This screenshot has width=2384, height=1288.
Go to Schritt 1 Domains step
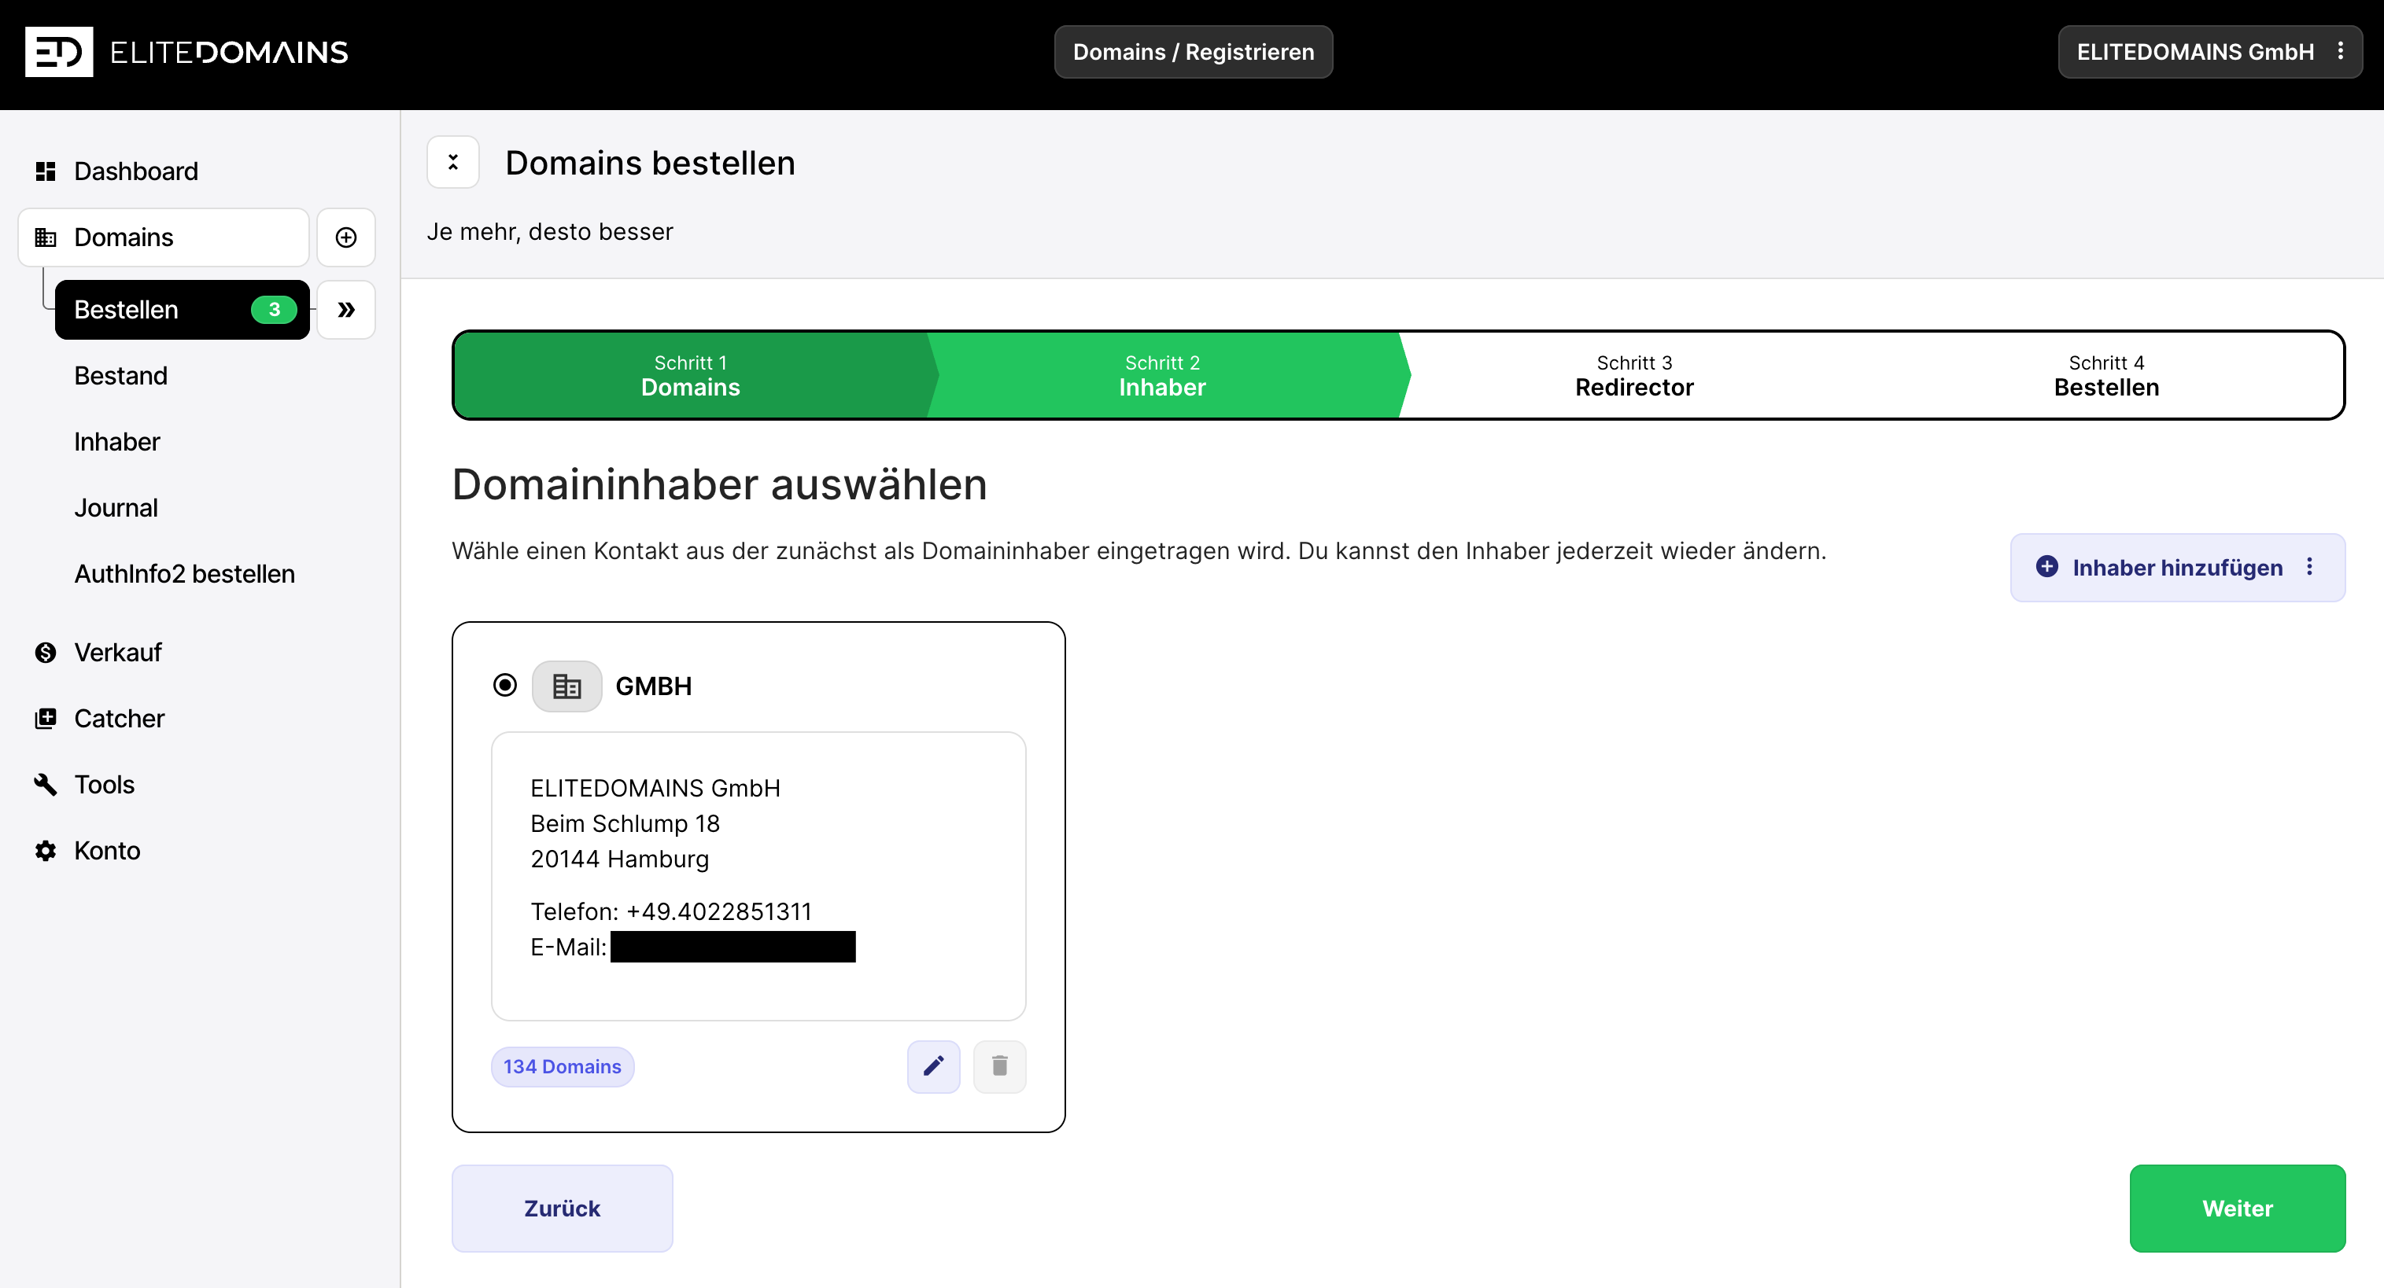(x=690, y=375)
